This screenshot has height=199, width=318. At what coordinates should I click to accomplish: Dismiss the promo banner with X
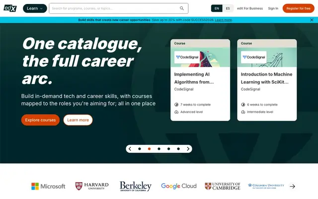click(x=312, y=20)
